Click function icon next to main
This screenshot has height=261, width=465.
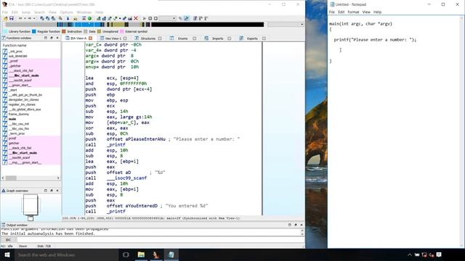5,119
